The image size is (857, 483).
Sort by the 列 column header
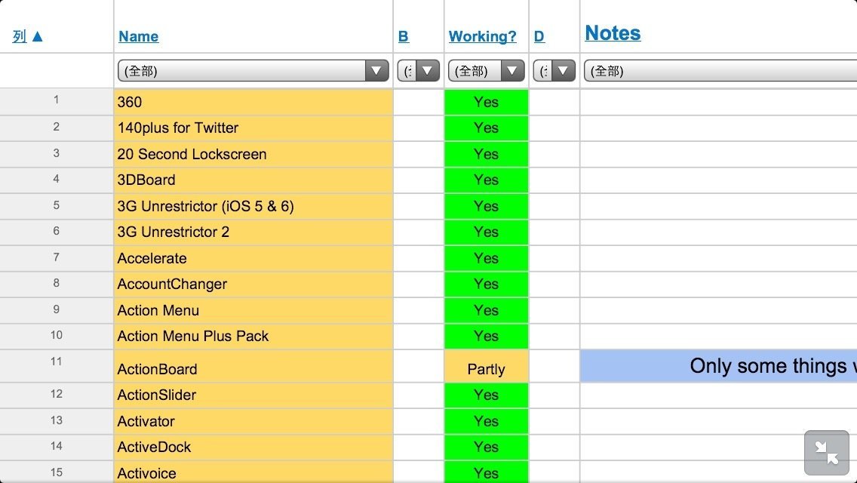click(28, 36)
